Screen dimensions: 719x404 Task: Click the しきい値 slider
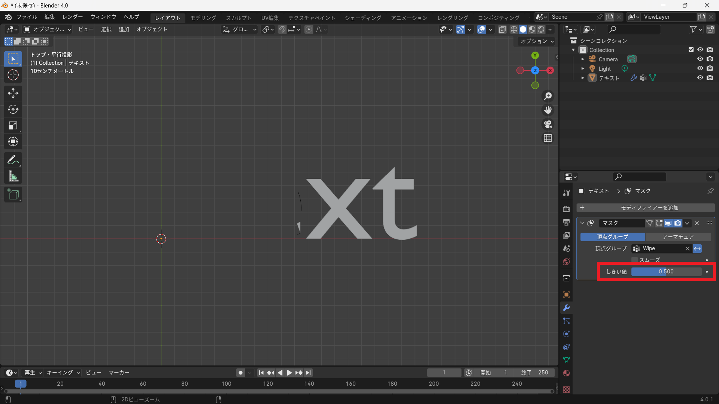(x=666, y=272)
